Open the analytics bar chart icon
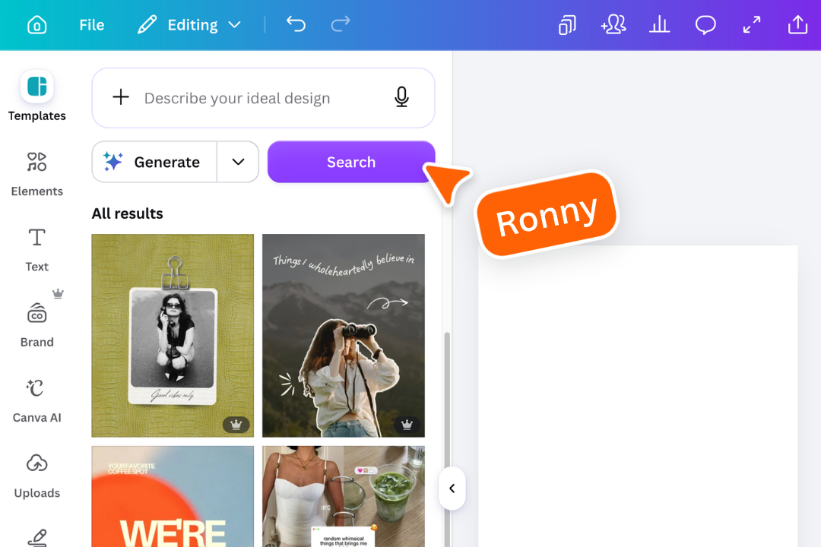This screenshot has height=547, width=821. (x=659, y=24)
